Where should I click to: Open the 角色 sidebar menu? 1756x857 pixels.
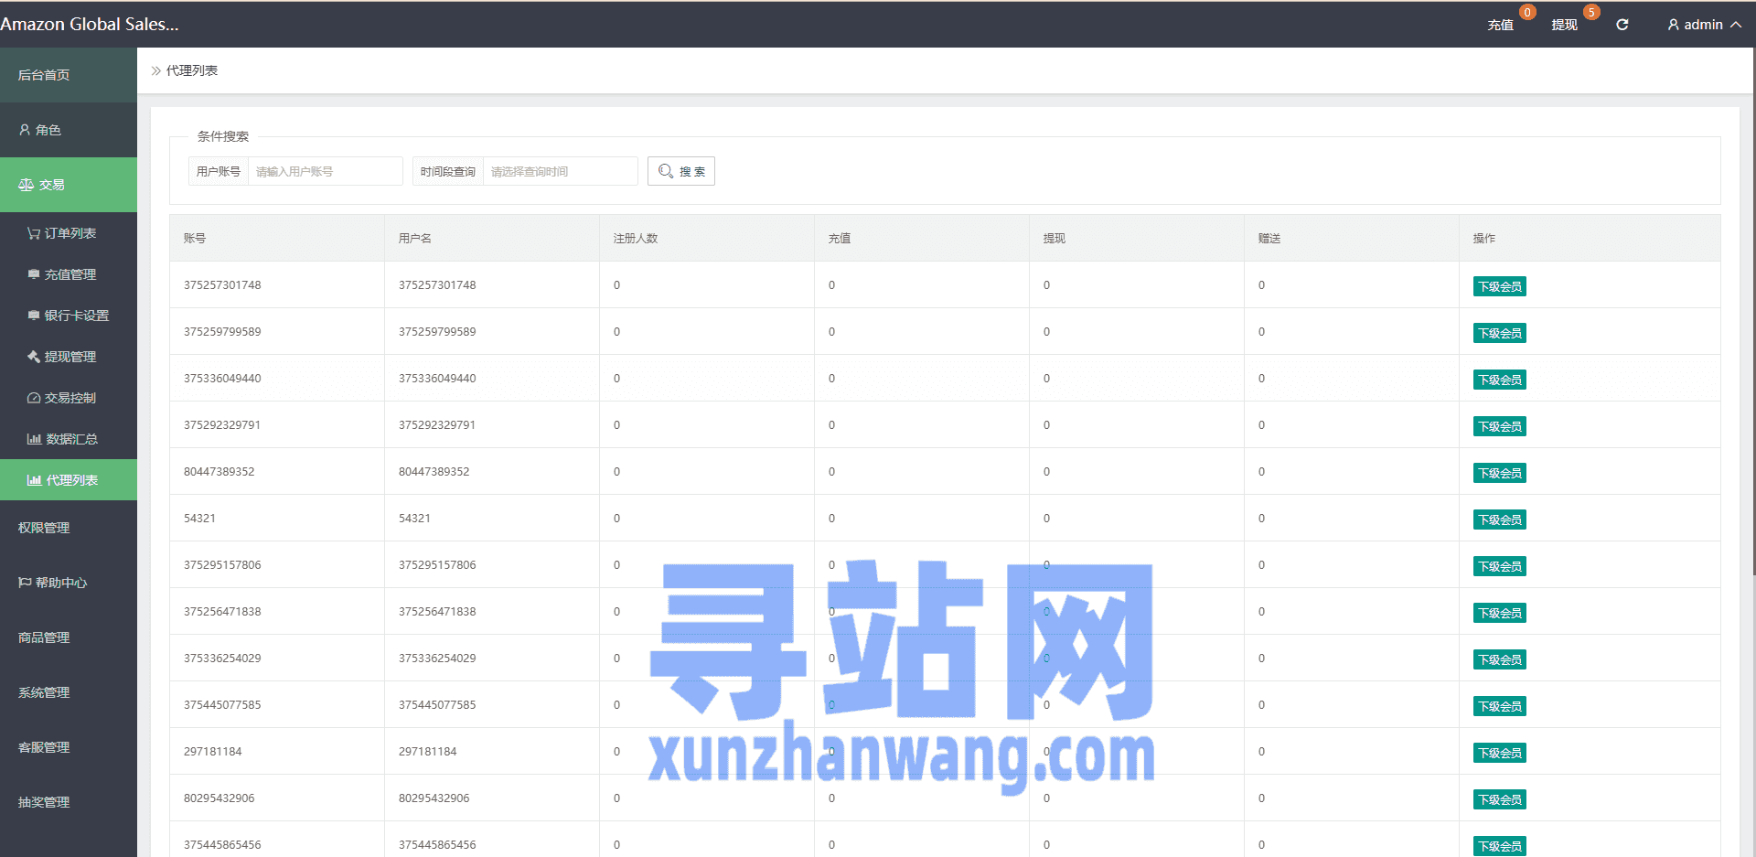(x=69, y=130)
